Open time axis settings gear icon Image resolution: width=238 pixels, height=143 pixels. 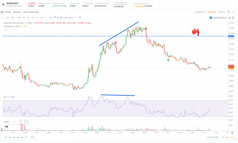click(232, 133)
